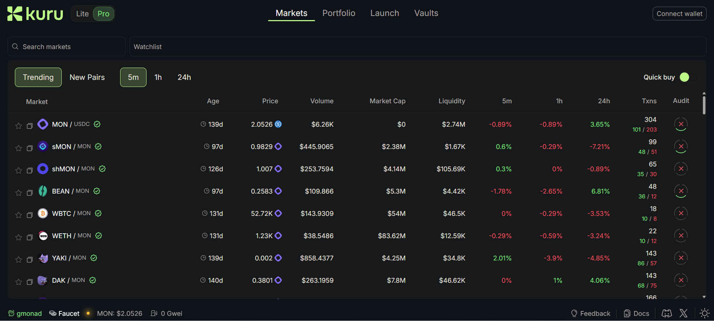The image size is (714, 321).
Task: Open the Faucet link
Action: click(64, 313)
